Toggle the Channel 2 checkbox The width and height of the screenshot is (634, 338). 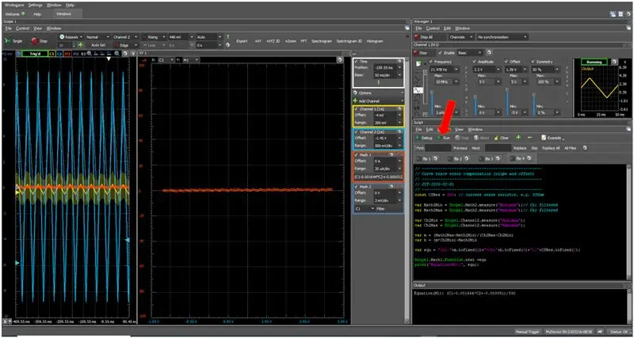coord(356,132)
